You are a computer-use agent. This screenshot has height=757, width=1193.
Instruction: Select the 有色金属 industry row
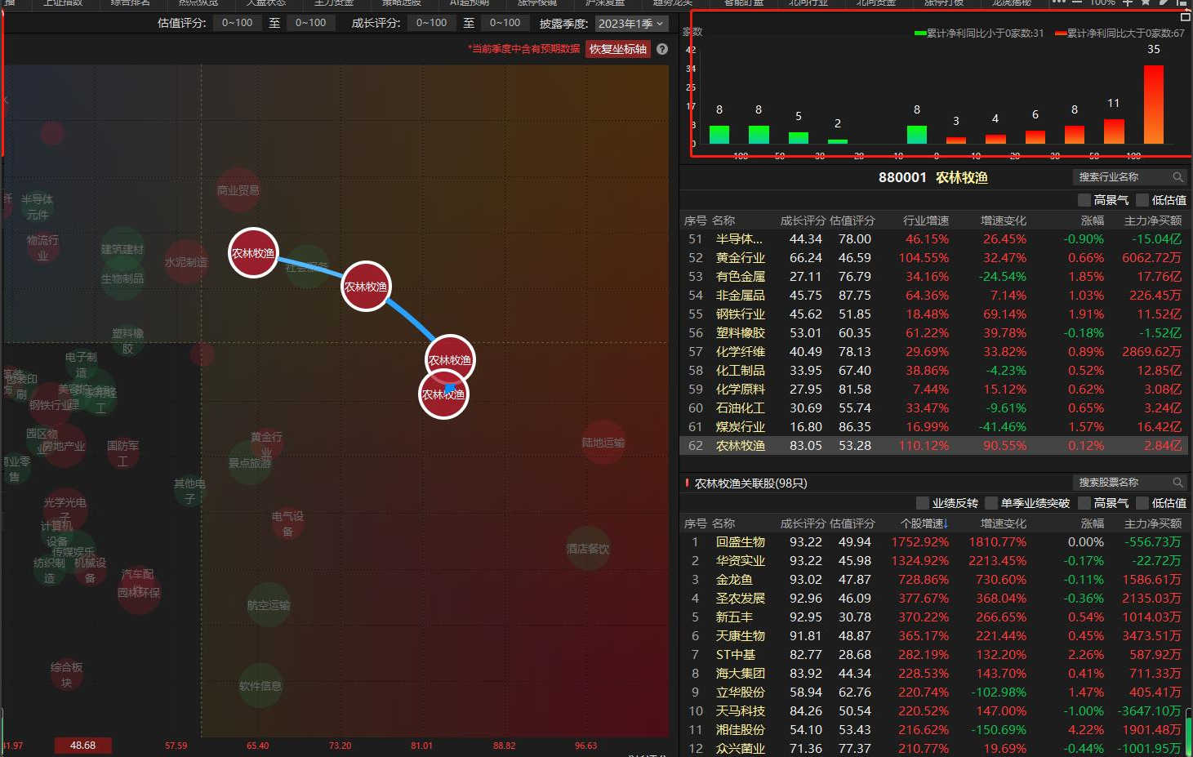tap(933, 277)
